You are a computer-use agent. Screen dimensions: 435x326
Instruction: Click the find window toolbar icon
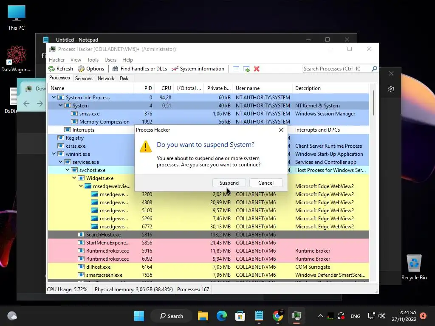pos(236,69)
